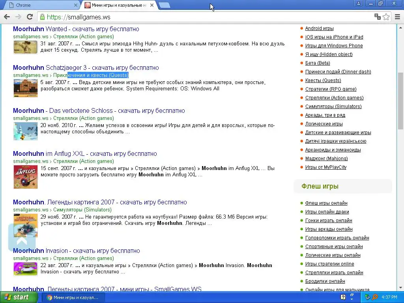Click Moorhuhn Wanted thumbnail image
Viewport: 404px width, 303px height.
coord(26,47)
